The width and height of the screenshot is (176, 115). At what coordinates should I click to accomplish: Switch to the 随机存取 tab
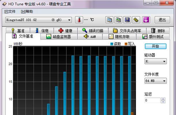pyautogui.click(x=119, y=37)
